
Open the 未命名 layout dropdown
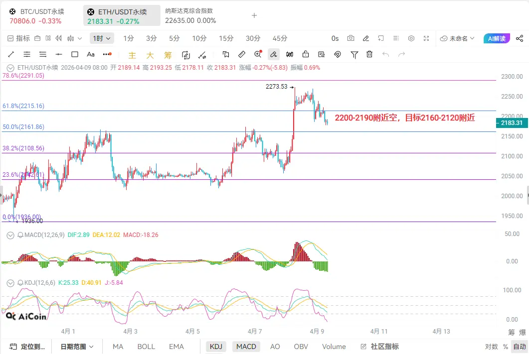(x=458, y=38)
